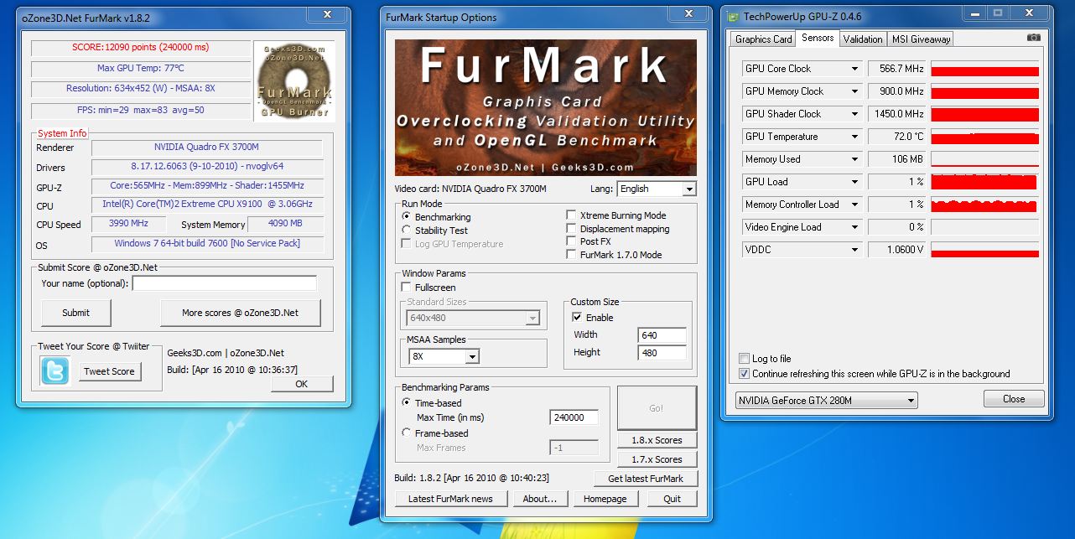The image size is (1075, 539).
Task: Click the Homepage button
Action: (x=605, y=499)
